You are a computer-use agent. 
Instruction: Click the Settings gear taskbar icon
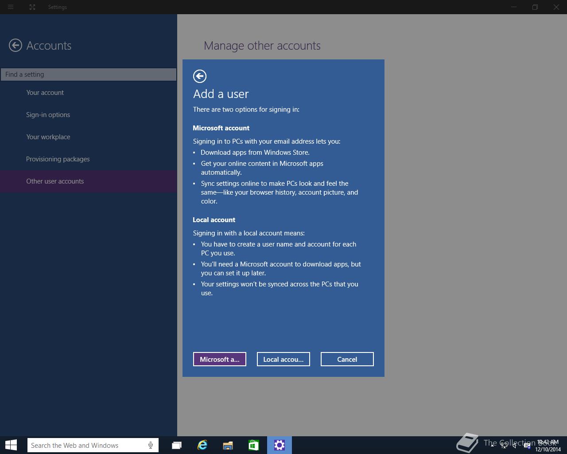280,445
